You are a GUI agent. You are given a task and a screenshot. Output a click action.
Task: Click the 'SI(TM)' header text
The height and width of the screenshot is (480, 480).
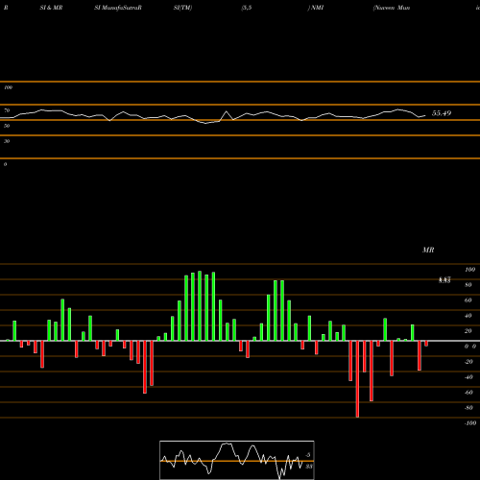point(182,8)
